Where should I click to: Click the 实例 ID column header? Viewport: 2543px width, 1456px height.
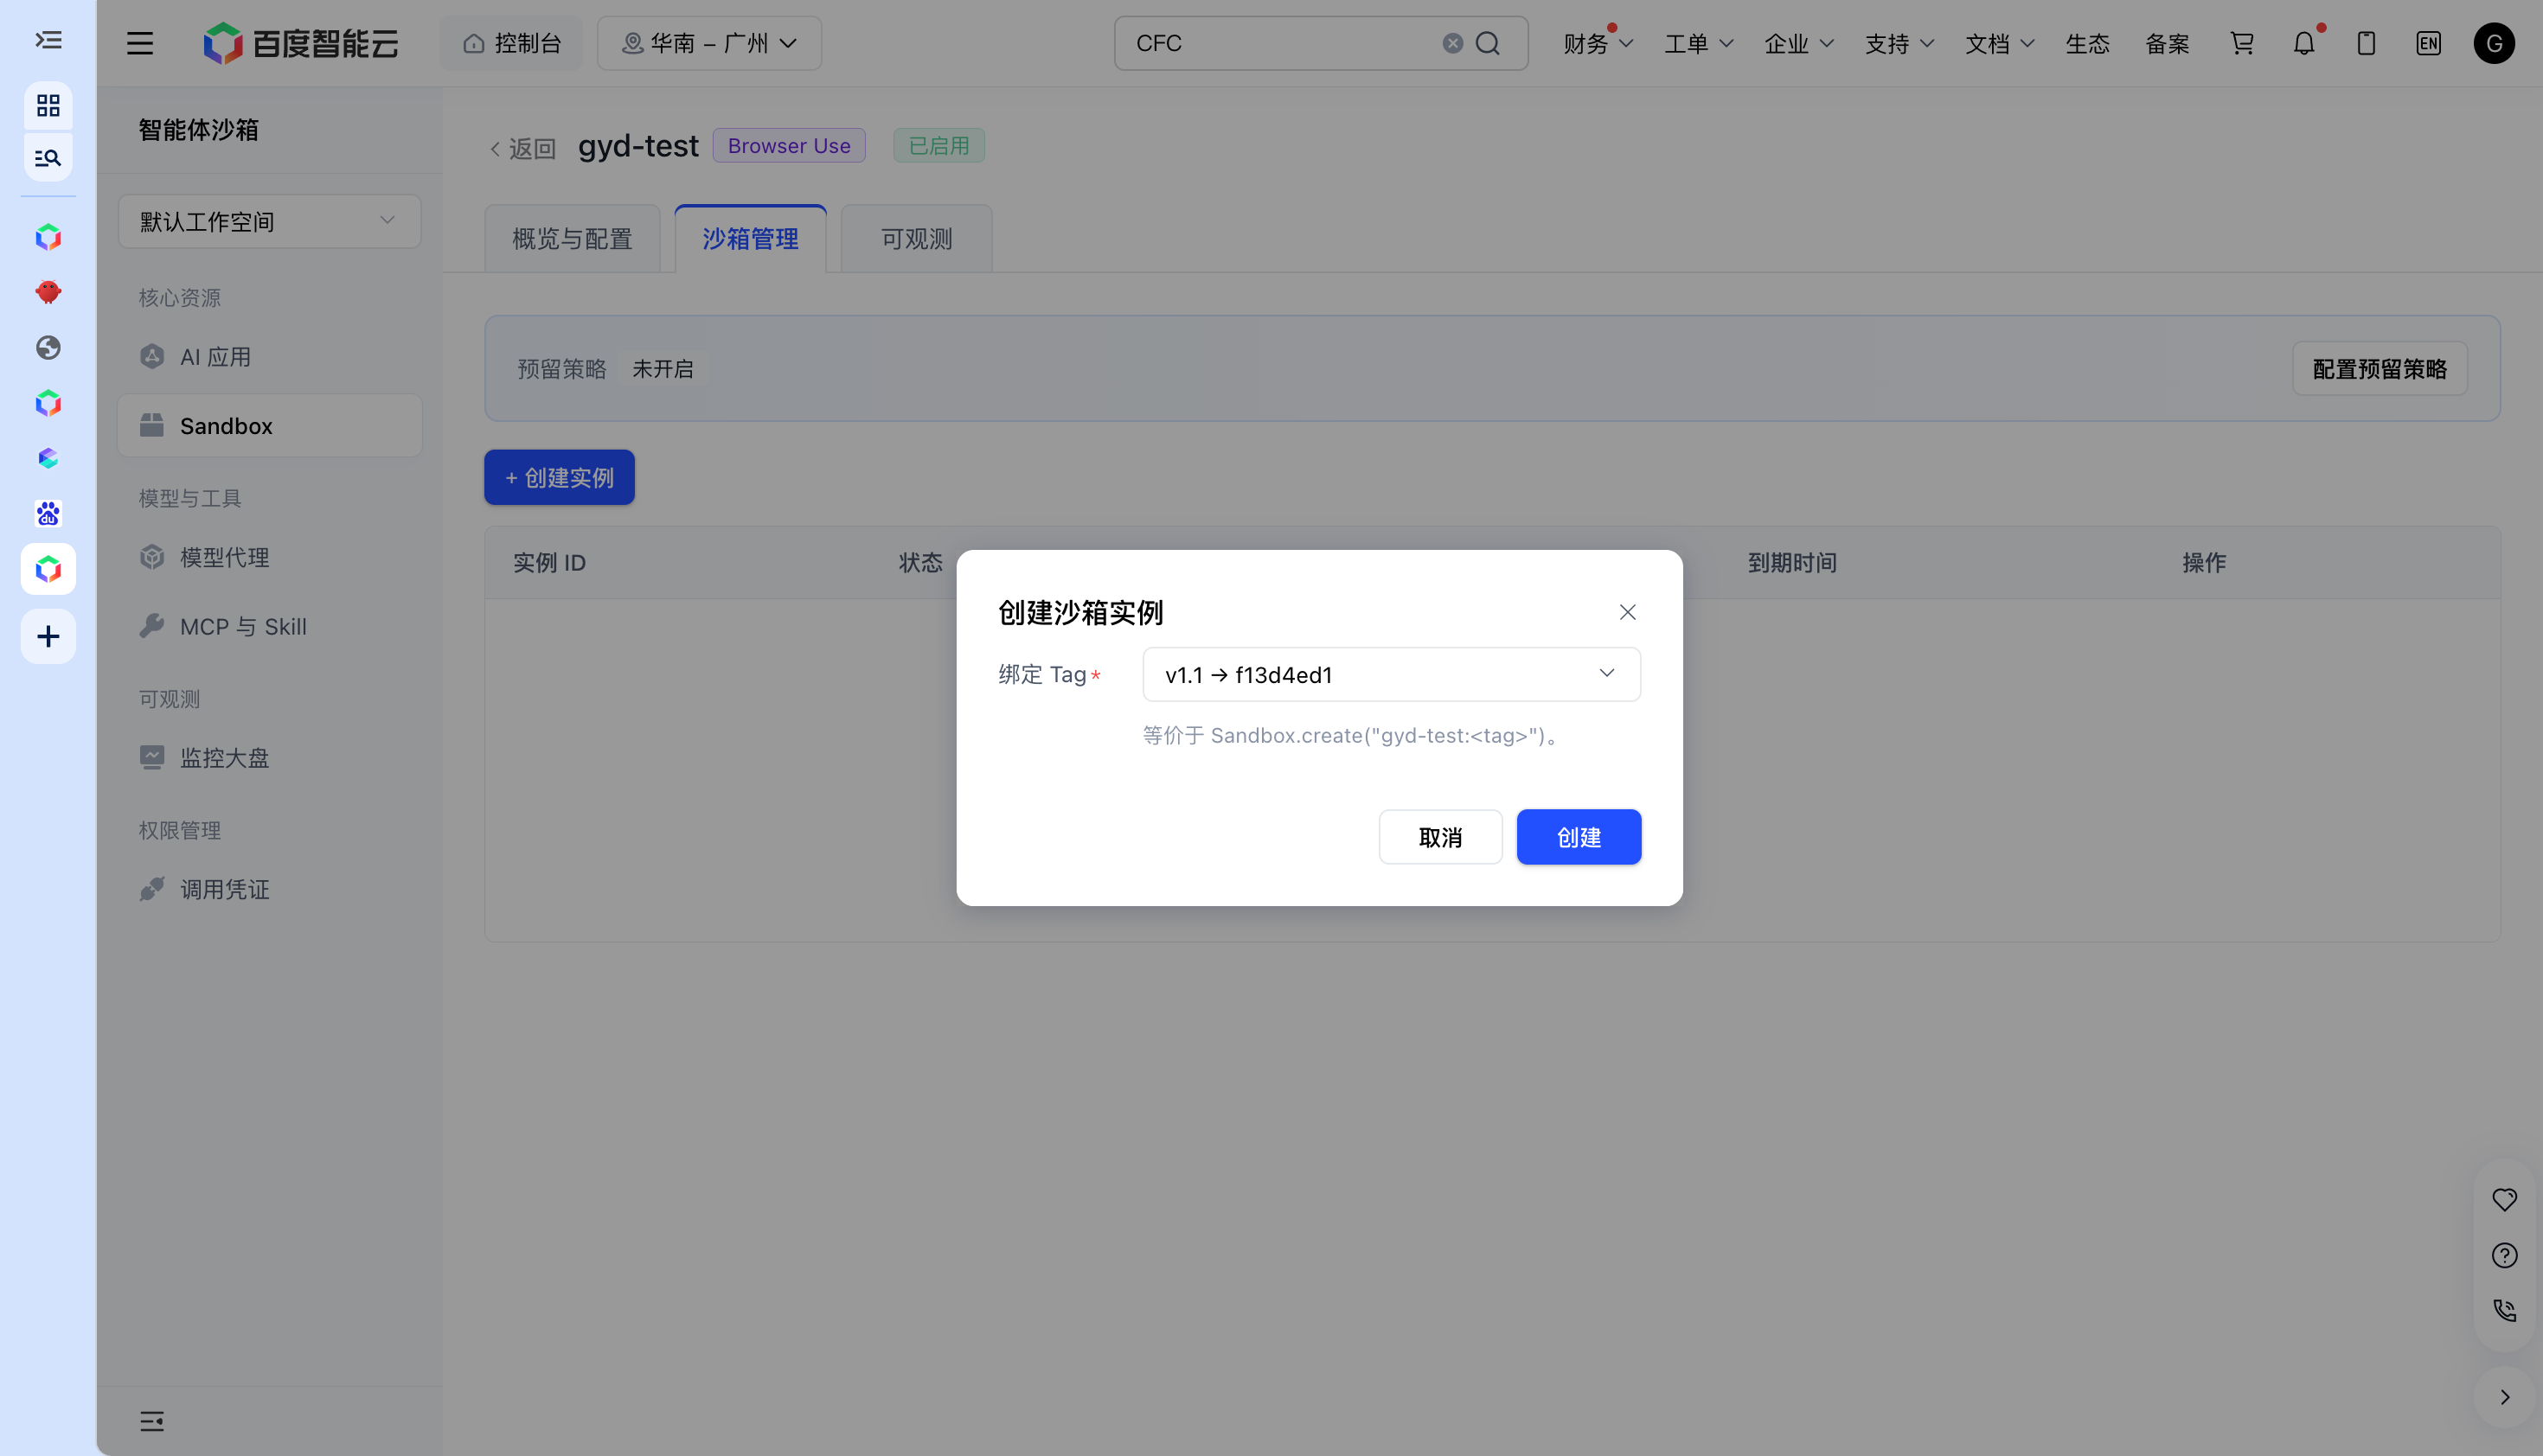coord(549,563)
